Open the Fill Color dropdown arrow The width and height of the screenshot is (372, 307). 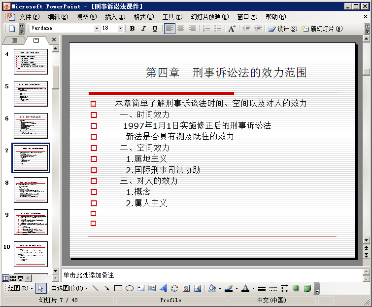pyautogui.click(x=220, y=289)
